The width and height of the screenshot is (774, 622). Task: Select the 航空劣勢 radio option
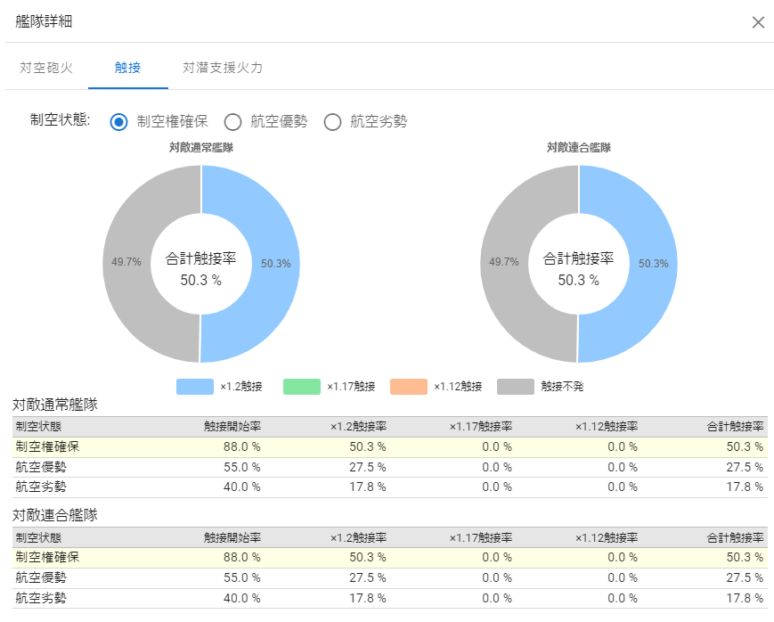coord(333,122)
